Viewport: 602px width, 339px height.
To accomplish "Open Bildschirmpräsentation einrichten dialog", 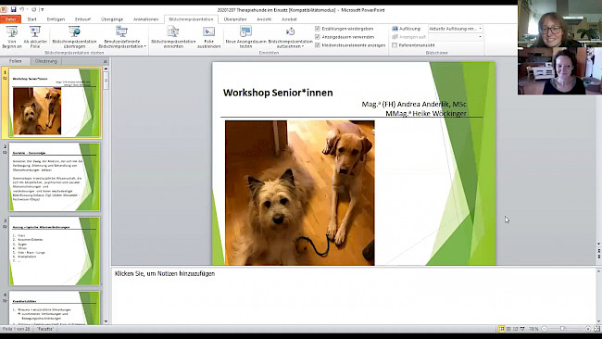I will (173, 37).
